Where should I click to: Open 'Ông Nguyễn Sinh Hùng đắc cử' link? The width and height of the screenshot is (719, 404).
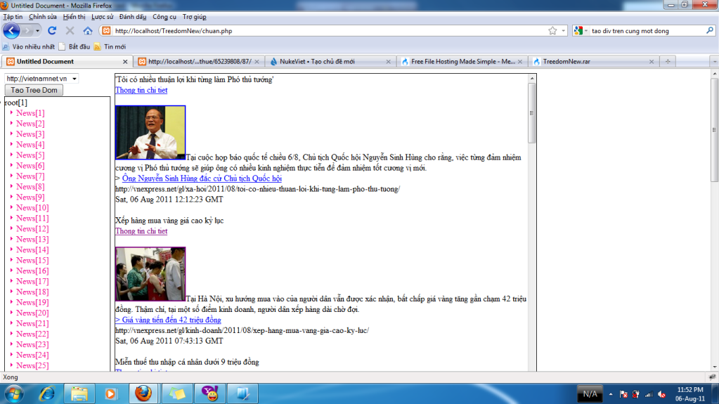pos(202,178)
